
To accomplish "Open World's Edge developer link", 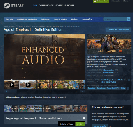I will pyautogui.click(x=106, y=80).
